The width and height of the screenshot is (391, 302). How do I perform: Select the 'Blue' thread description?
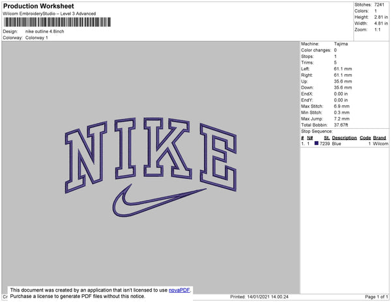pyautogui.click(x=336, y=144)
